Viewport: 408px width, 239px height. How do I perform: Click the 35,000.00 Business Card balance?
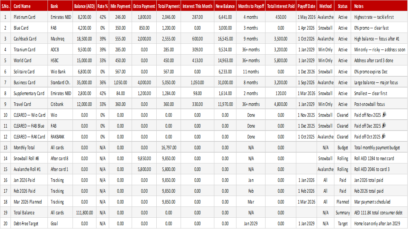coord(84,82)
